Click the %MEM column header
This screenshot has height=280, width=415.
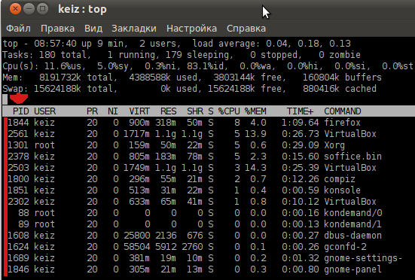tap(255, 111)
